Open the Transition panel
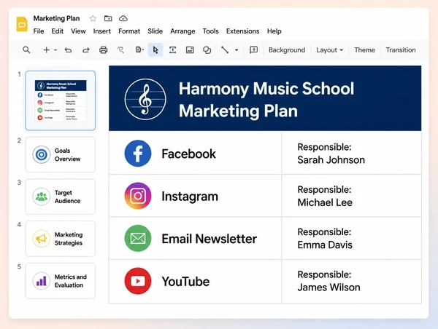Screen dimensions: 438x329 [401, 50]
